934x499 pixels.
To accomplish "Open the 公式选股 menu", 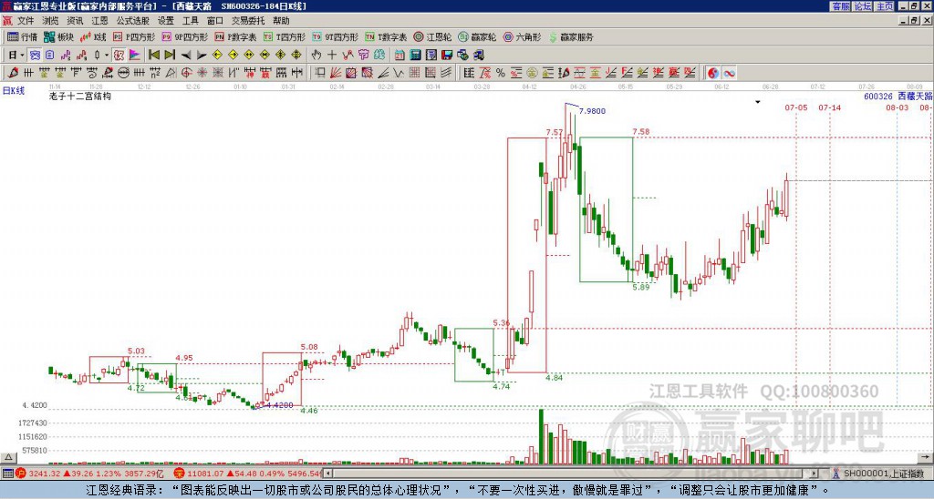I will pos(133,21).
